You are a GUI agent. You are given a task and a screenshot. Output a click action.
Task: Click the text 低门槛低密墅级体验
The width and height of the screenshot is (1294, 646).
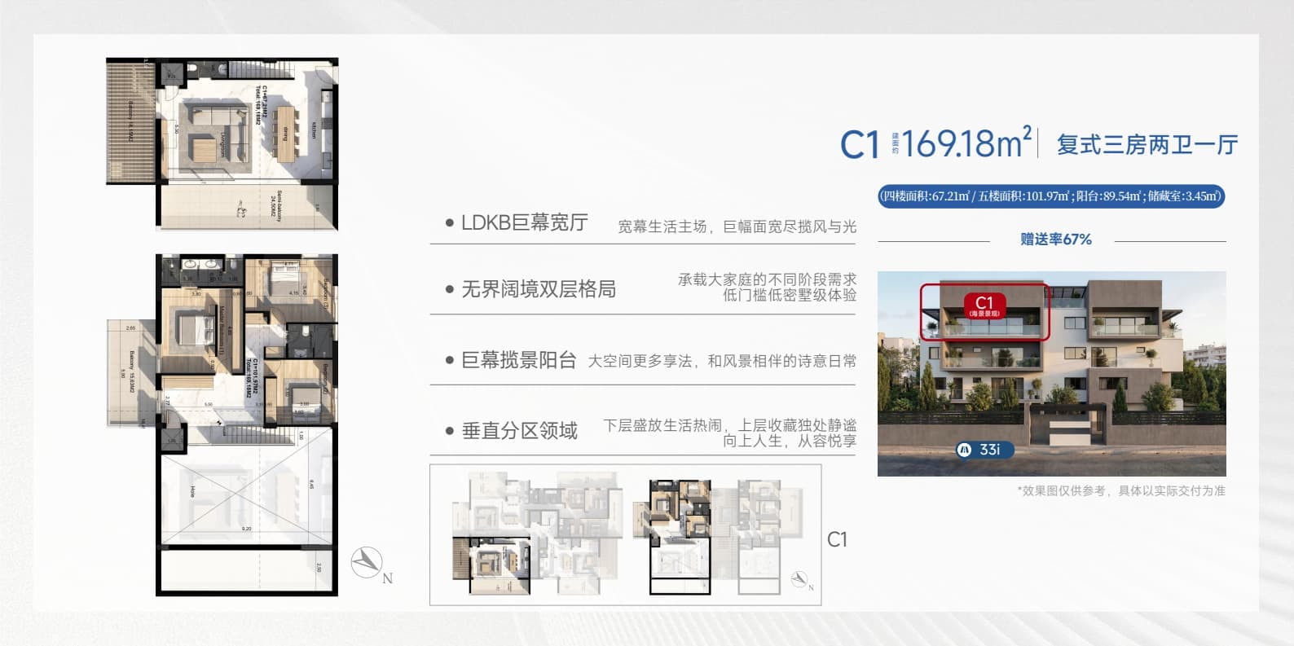[790, 295]
